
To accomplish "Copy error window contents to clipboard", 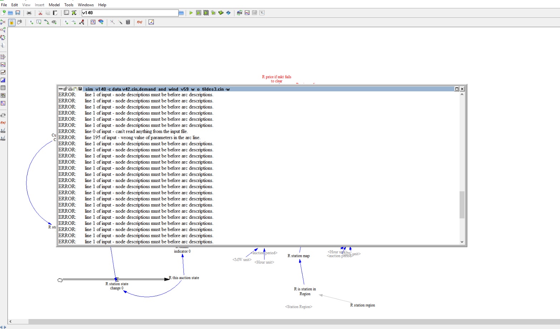I will (75, 89).
